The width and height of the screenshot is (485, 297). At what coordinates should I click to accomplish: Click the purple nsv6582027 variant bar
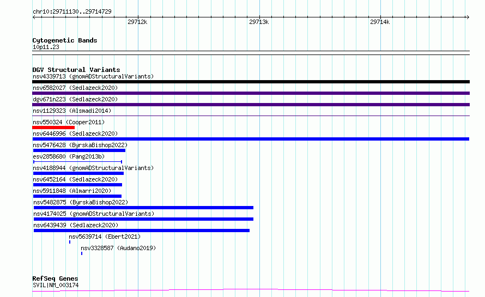(251, 93)
